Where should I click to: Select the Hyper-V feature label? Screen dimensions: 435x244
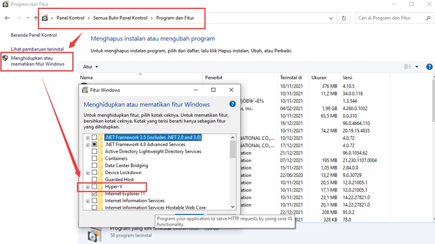[114, 186]
